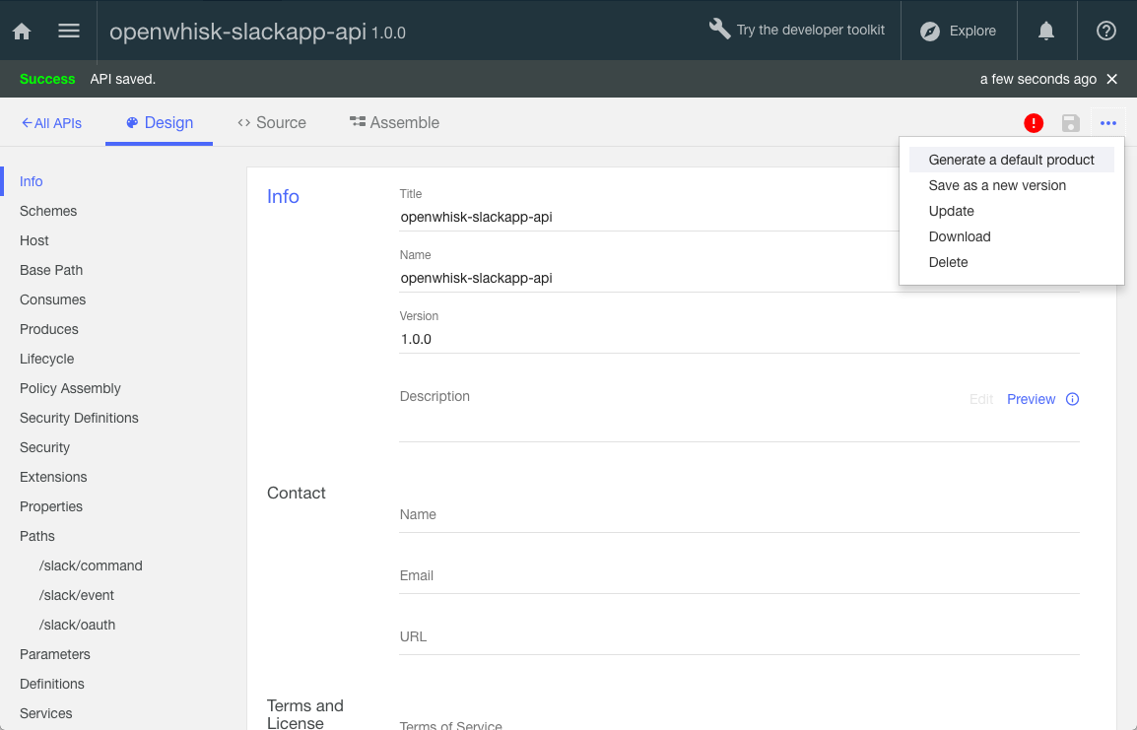
Task: Select Properties in the sidebar
Action: click(51, 506)
